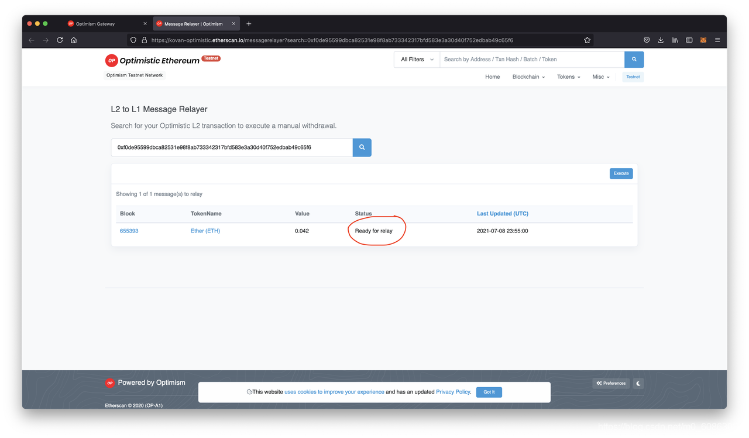749x438 pixels.
Task: Click the Optimism Testnet Network label
Action: (135, 75)
